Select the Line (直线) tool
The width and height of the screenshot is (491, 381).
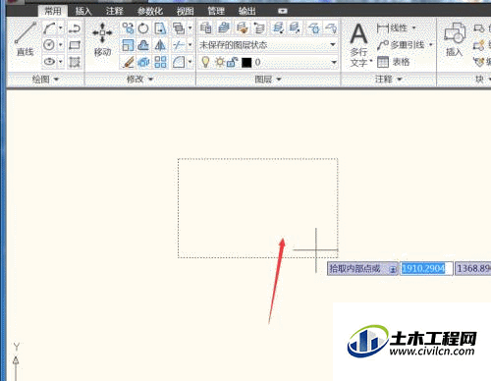point(25,38)
